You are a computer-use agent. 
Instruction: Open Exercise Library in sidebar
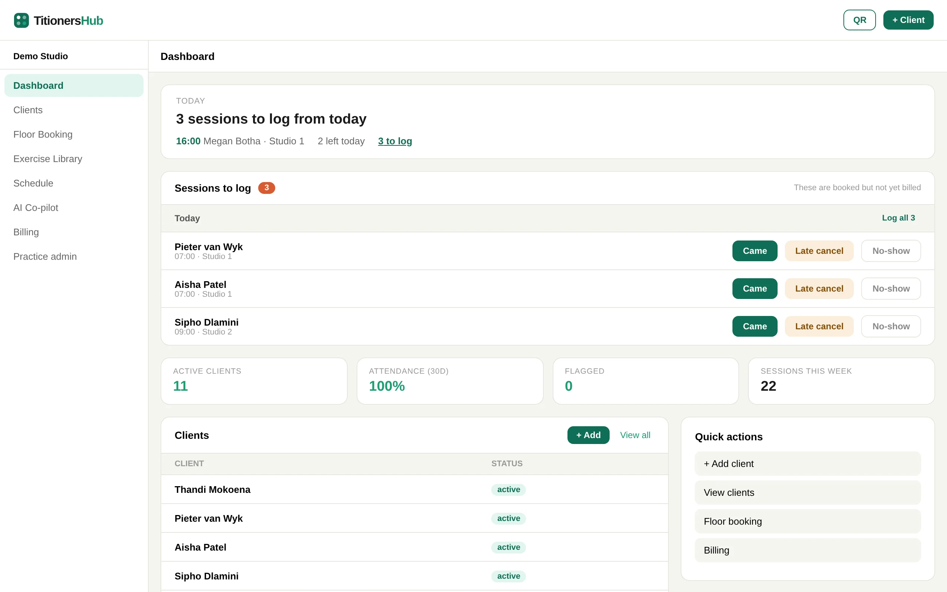tap(74, 159)
